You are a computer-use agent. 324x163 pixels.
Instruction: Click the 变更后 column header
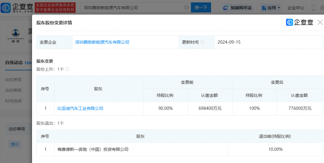pos(278,82)
